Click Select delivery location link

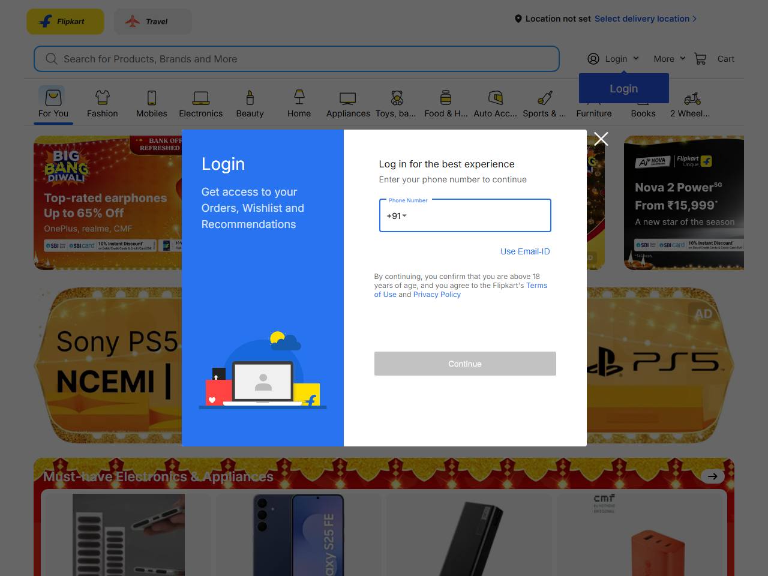[x=646, y=19]
